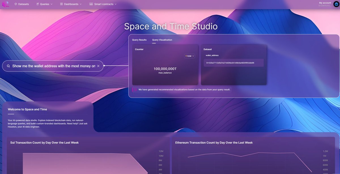Viewport: 340px width, 174px height.
Task: Clear the search query with the X icon
Action: tap(98, 66)
